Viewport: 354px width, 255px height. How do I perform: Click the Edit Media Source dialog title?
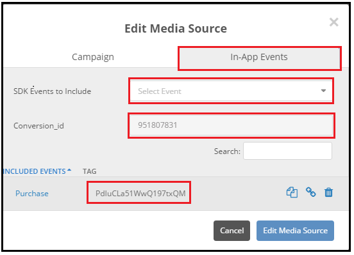pyautogui.click(x=176, y=29)
